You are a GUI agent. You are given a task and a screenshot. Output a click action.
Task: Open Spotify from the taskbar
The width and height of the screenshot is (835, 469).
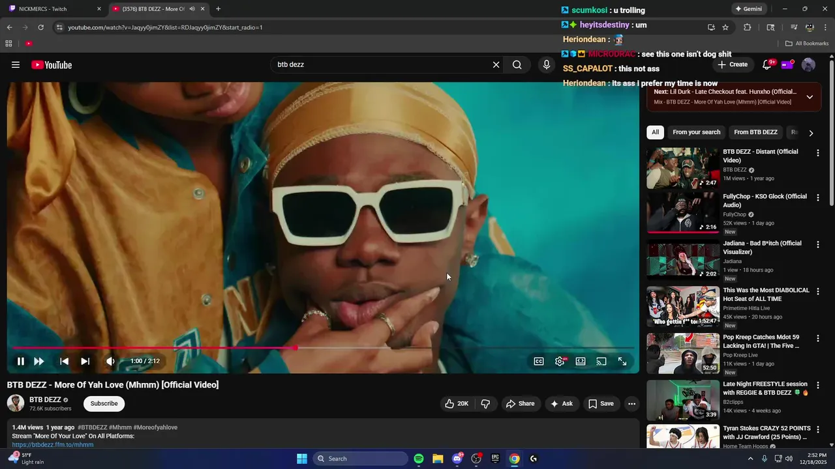[x=419, y=459]
